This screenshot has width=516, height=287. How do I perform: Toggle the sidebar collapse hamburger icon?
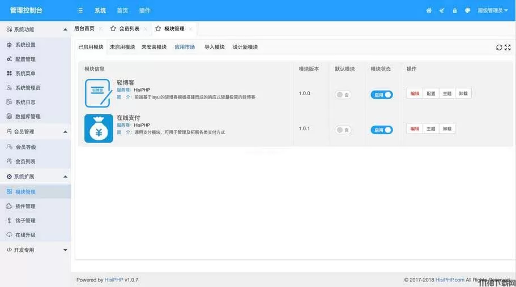[x=80, y=11]
